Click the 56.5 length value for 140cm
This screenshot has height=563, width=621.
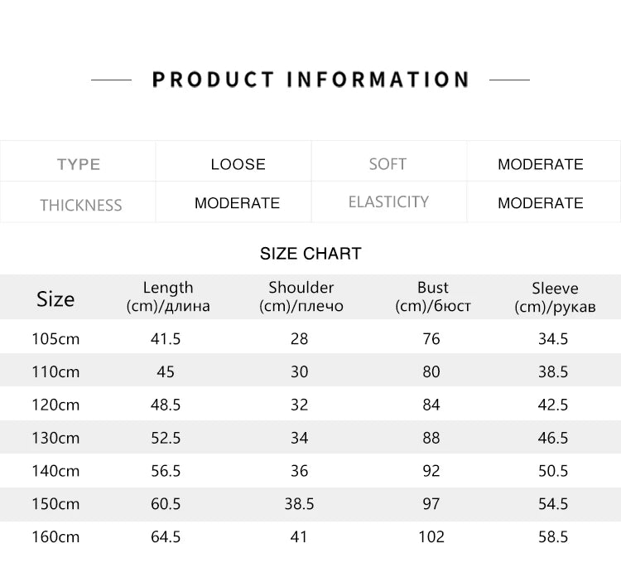coord(166,471)
